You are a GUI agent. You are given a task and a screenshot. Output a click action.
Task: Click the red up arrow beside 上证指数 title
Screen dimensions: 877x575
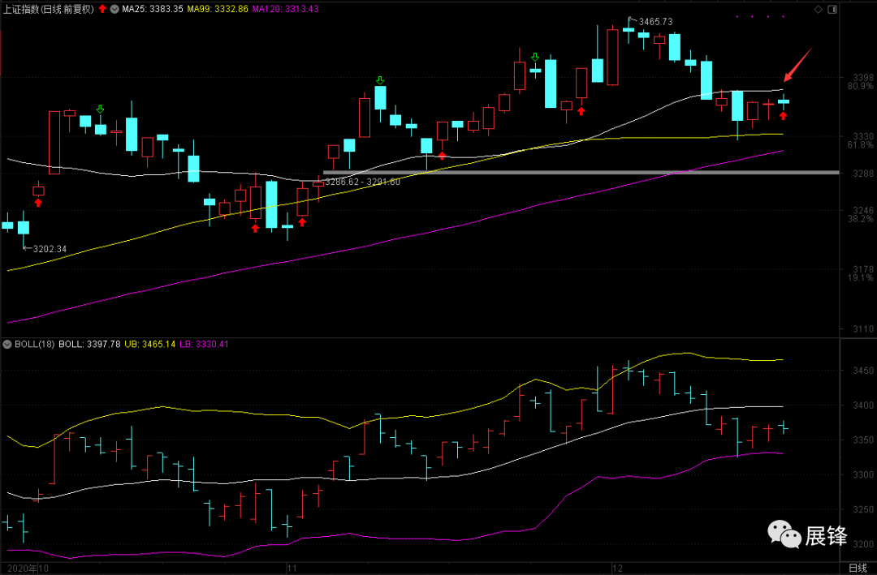coord(102,9)
